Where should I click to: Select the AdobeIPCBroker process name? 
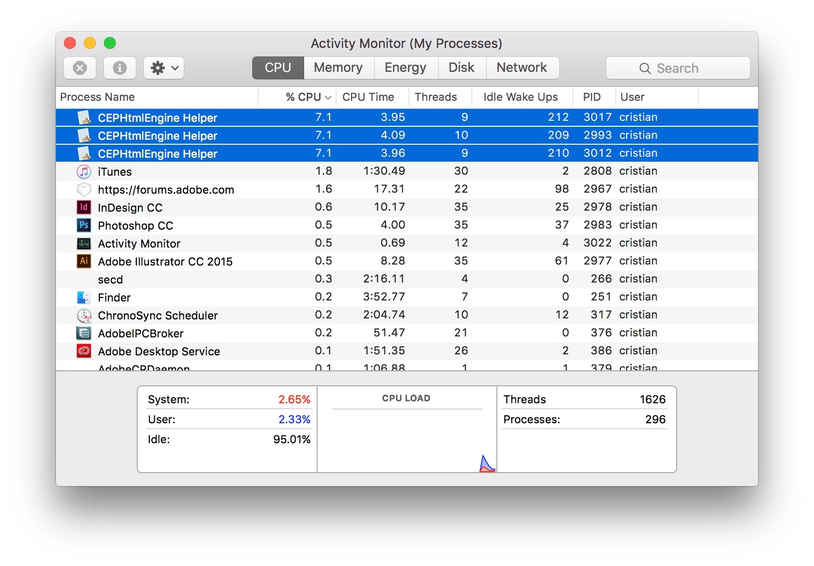(141, 333)
